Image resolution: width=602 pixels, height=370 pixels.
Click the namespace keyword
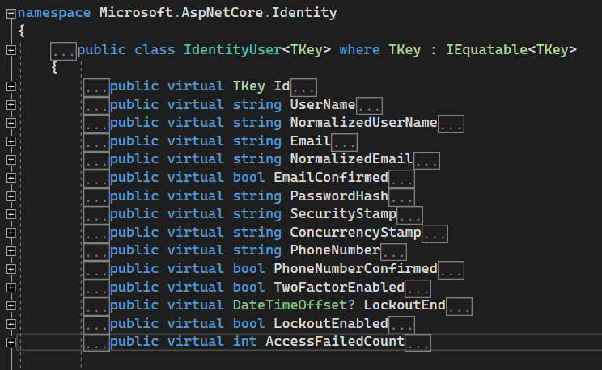coord(54,14)
